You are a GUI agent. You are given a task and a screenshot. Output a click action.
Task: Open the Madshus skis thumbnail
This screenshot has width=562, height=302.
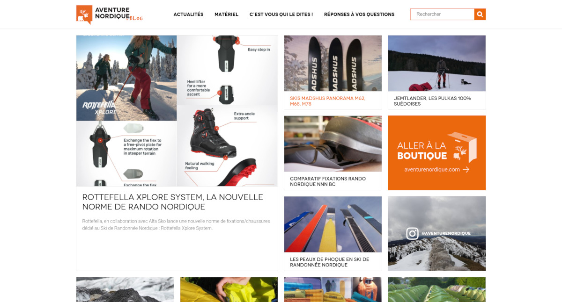pyautogui.click(x=333, y=63)
